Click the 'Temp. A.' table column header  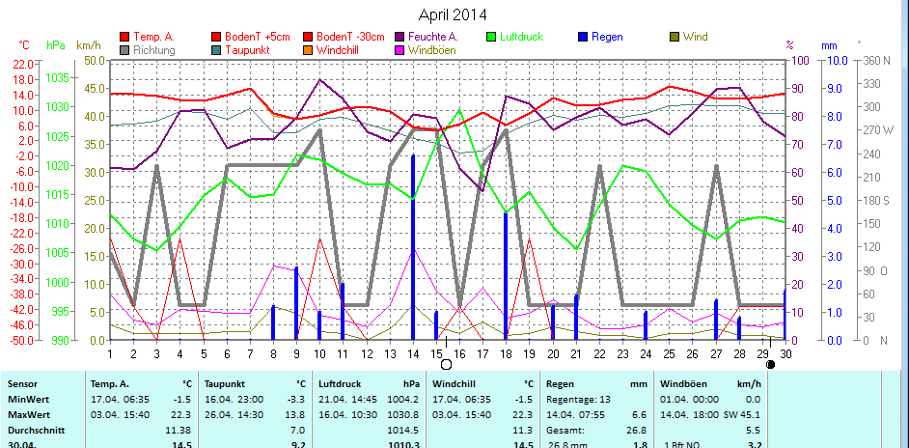pos(110,384)
